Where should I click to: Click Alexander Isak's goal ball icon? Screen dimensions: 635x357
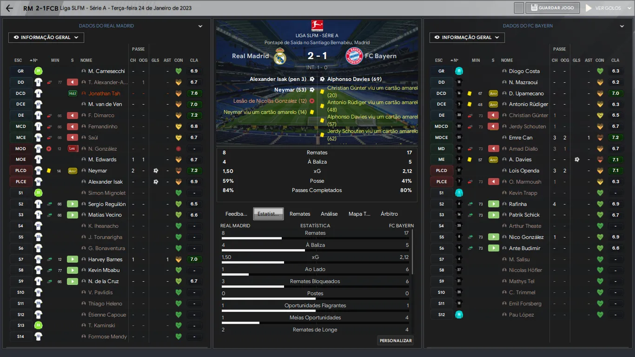[x=156, y=182]
